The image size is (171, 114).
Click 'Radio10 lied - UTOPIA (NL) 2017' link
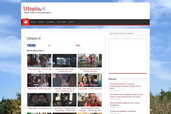40,89
